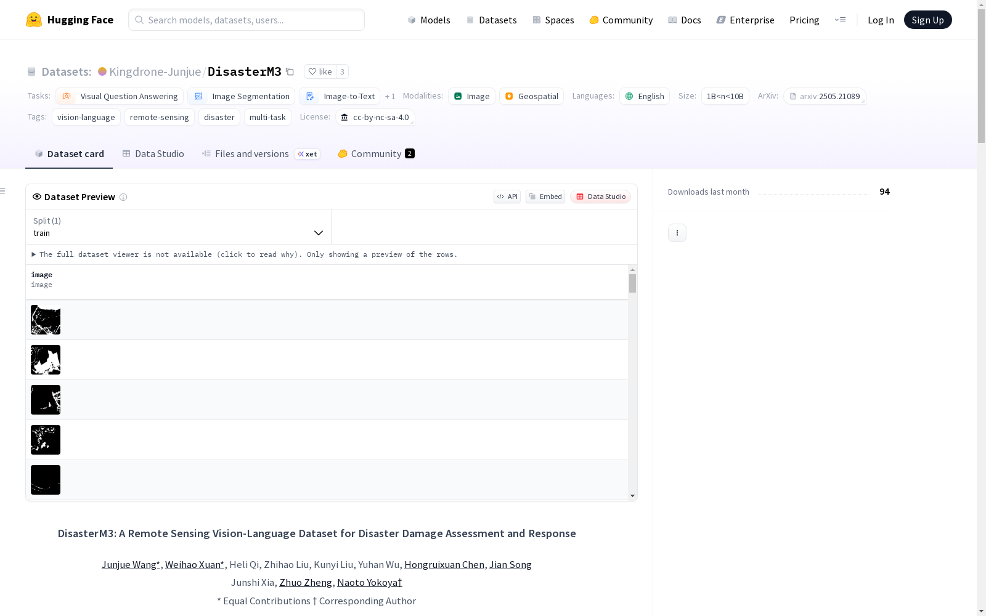Viewport: 986px width, 616px height.
Task: Click the preview table's scroll-down arrow
Action: pyautogui.click(x=632, y=496)
